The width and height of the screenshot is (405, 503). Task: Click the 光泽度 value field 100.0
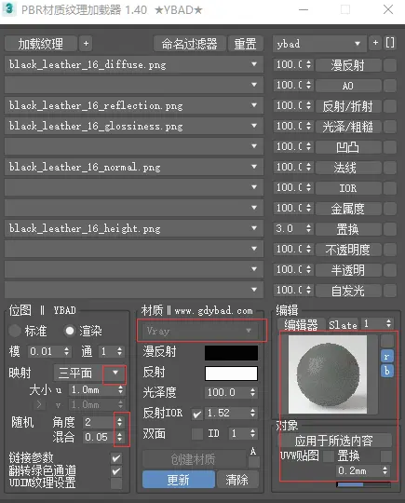[x=231, y=392]
